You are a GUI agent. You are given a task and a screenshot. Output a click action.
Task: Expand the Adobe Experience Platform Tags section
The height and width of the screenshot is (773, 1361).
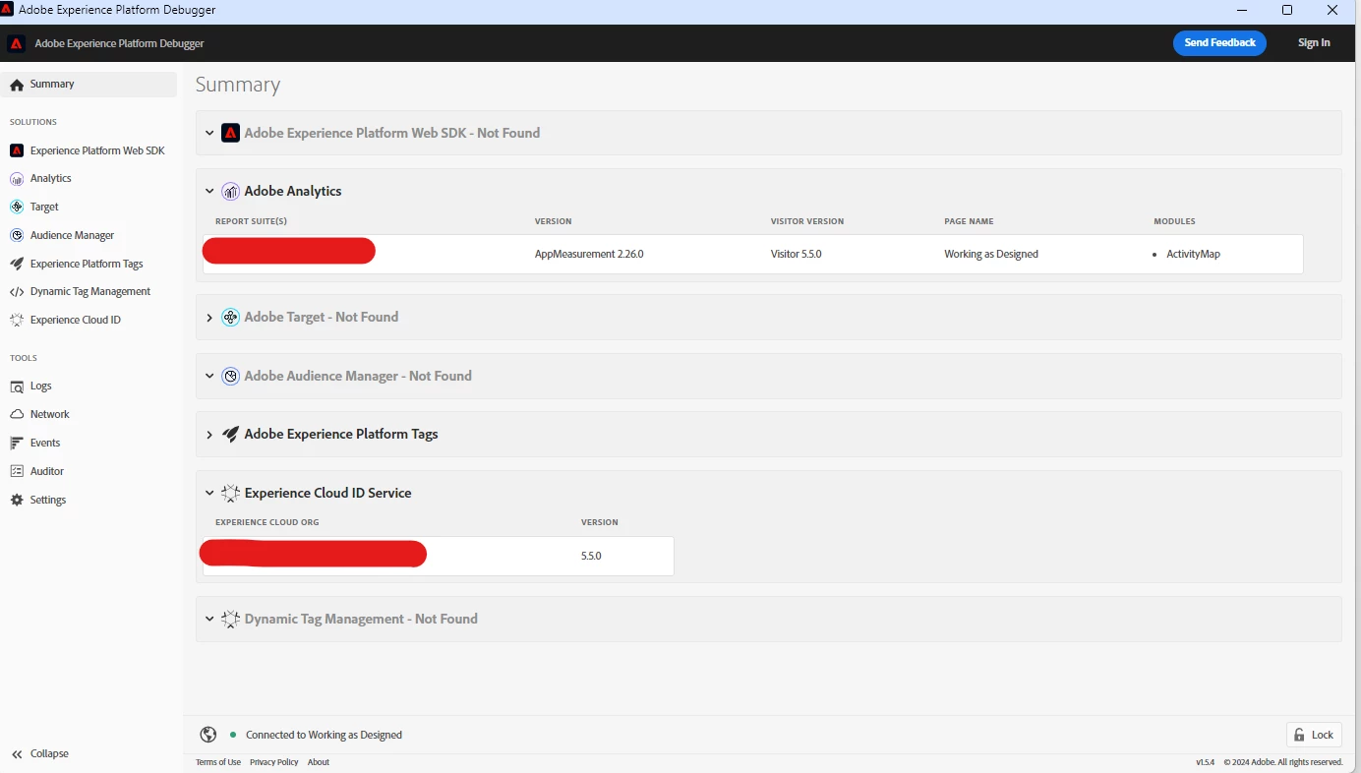tap(209, 435)
